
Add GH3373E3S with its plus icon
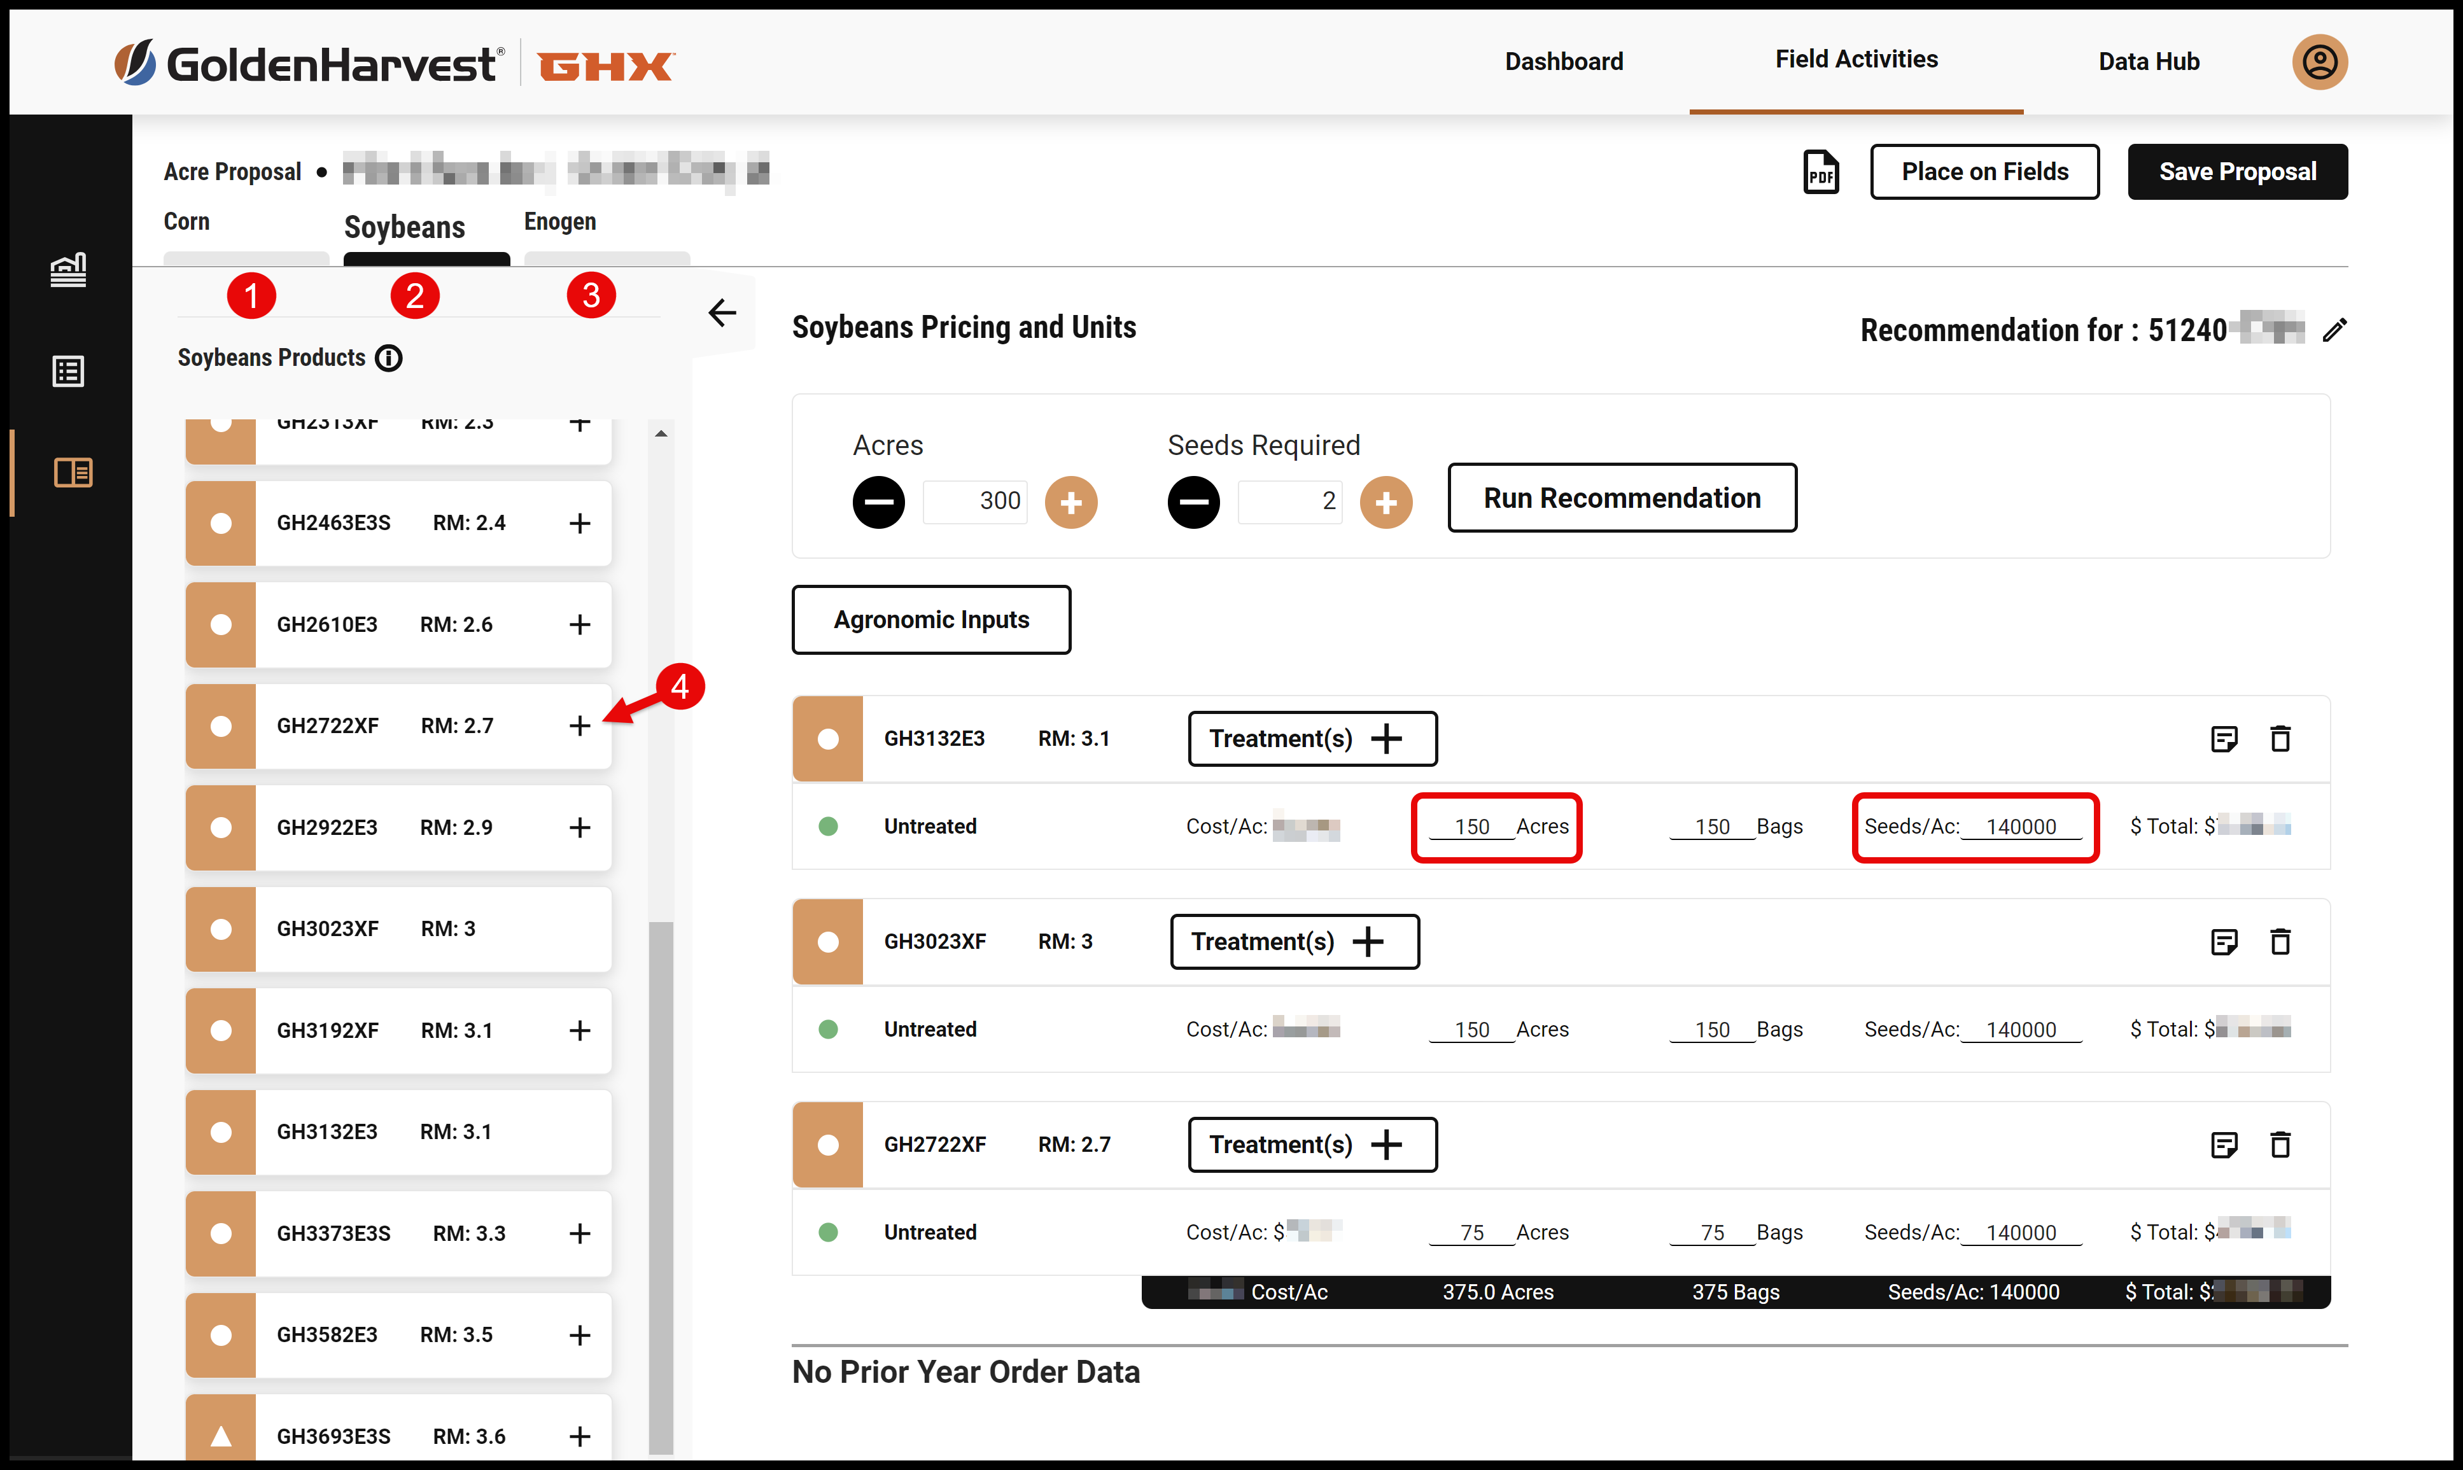pyautogui.click(x=580, y=1235)
